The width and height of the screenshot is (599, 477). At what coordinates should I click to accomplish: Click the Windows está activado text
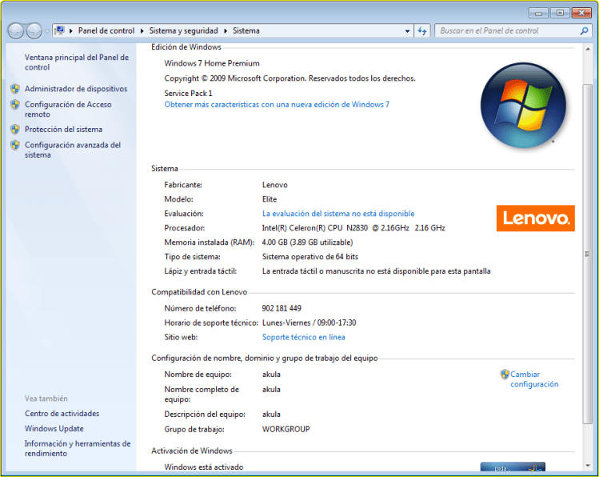tap(204, 467)
